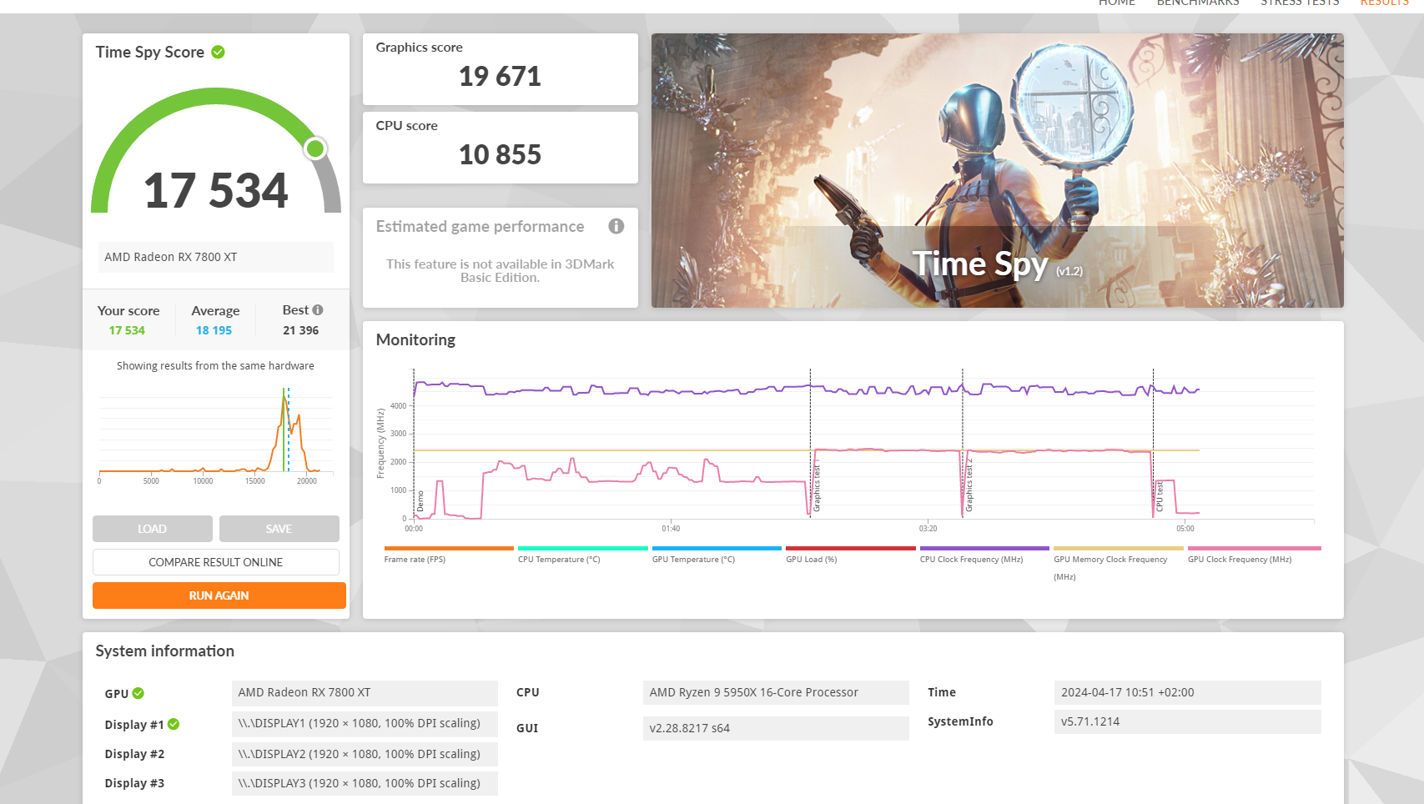The height and width of the screenshot is (804, 1424).
Task: Click the CPU score value 10 855
Action: coord(500,155)
